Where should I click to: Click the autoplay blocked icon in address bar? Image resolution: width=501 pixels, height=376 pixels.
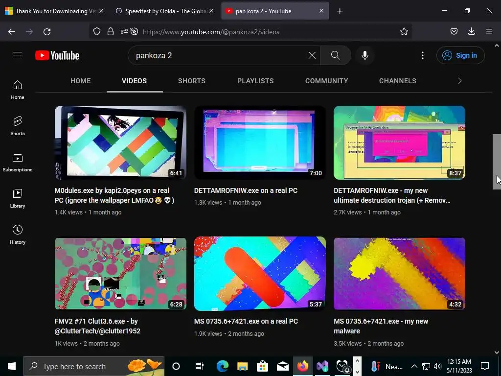pyautogui.click(x=134, y=31)
